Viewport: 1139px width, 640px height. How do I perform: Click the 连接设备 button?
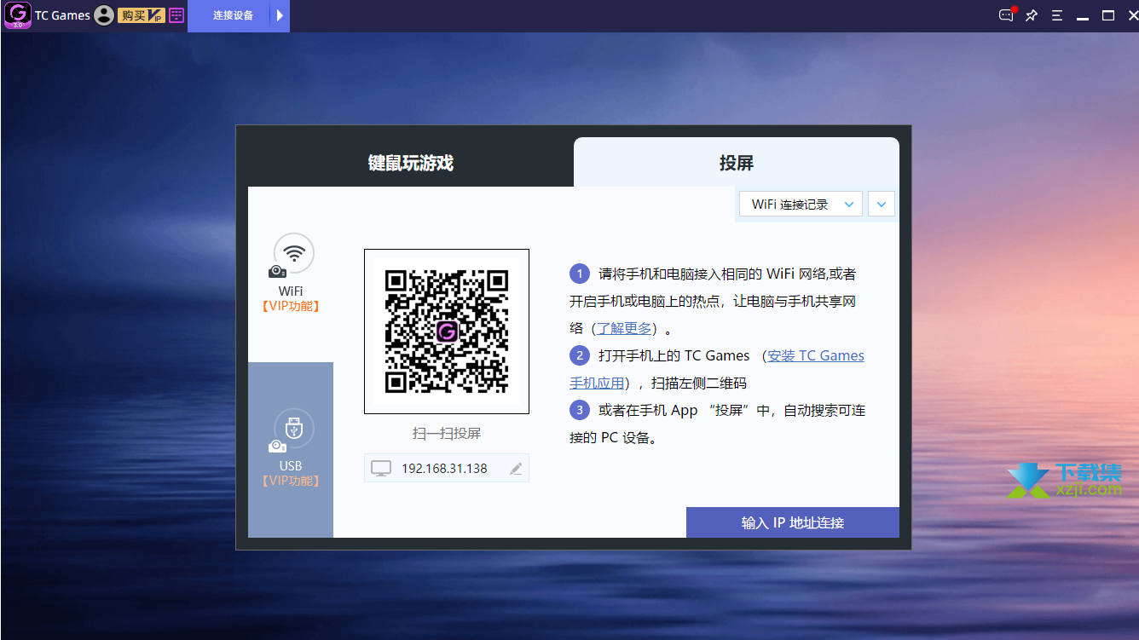[233, 15]
